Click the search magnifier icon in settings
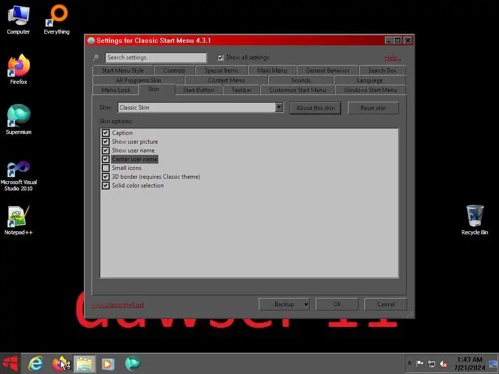 click(96, 57)
